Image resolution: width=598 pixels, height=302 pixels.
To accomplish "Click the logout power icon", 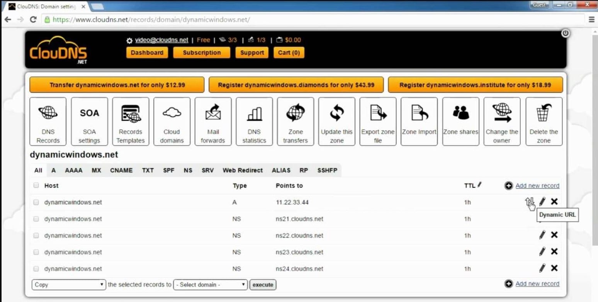I will pyautogui.click(x=565, y=33).
